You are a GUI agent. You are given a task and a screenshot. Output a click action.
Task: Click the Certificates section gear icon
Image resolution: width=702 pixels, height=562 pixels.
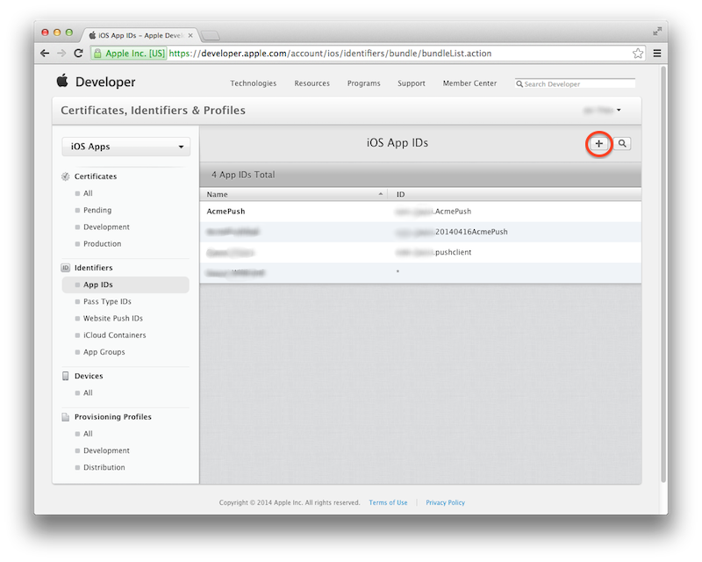click(x=65, y=177)
